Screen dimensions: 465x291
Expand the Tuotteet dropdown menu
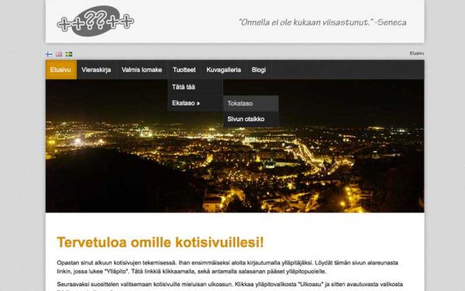click(184, 70)
